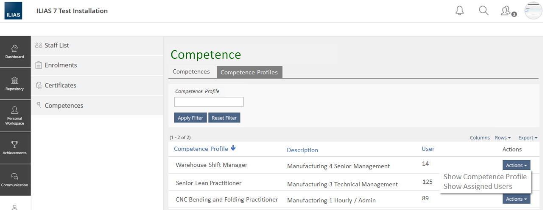Image resolution: width=545 pixels, height=210 pixels.
Task: Click the Competence Profile filter field
Action: pos(209,102)
